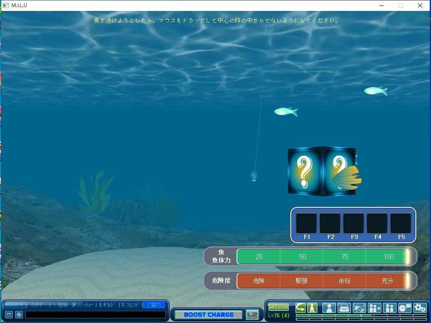
Task: Open the two-person party icon
Action: coord(389,308)
